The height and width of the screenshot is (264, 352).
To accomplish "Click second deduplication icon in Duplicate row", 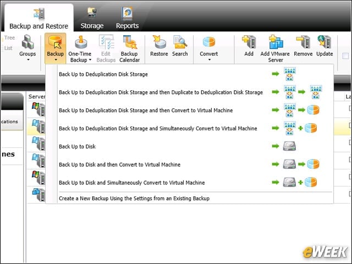I will pyautogui.click(x=316, y=92).
